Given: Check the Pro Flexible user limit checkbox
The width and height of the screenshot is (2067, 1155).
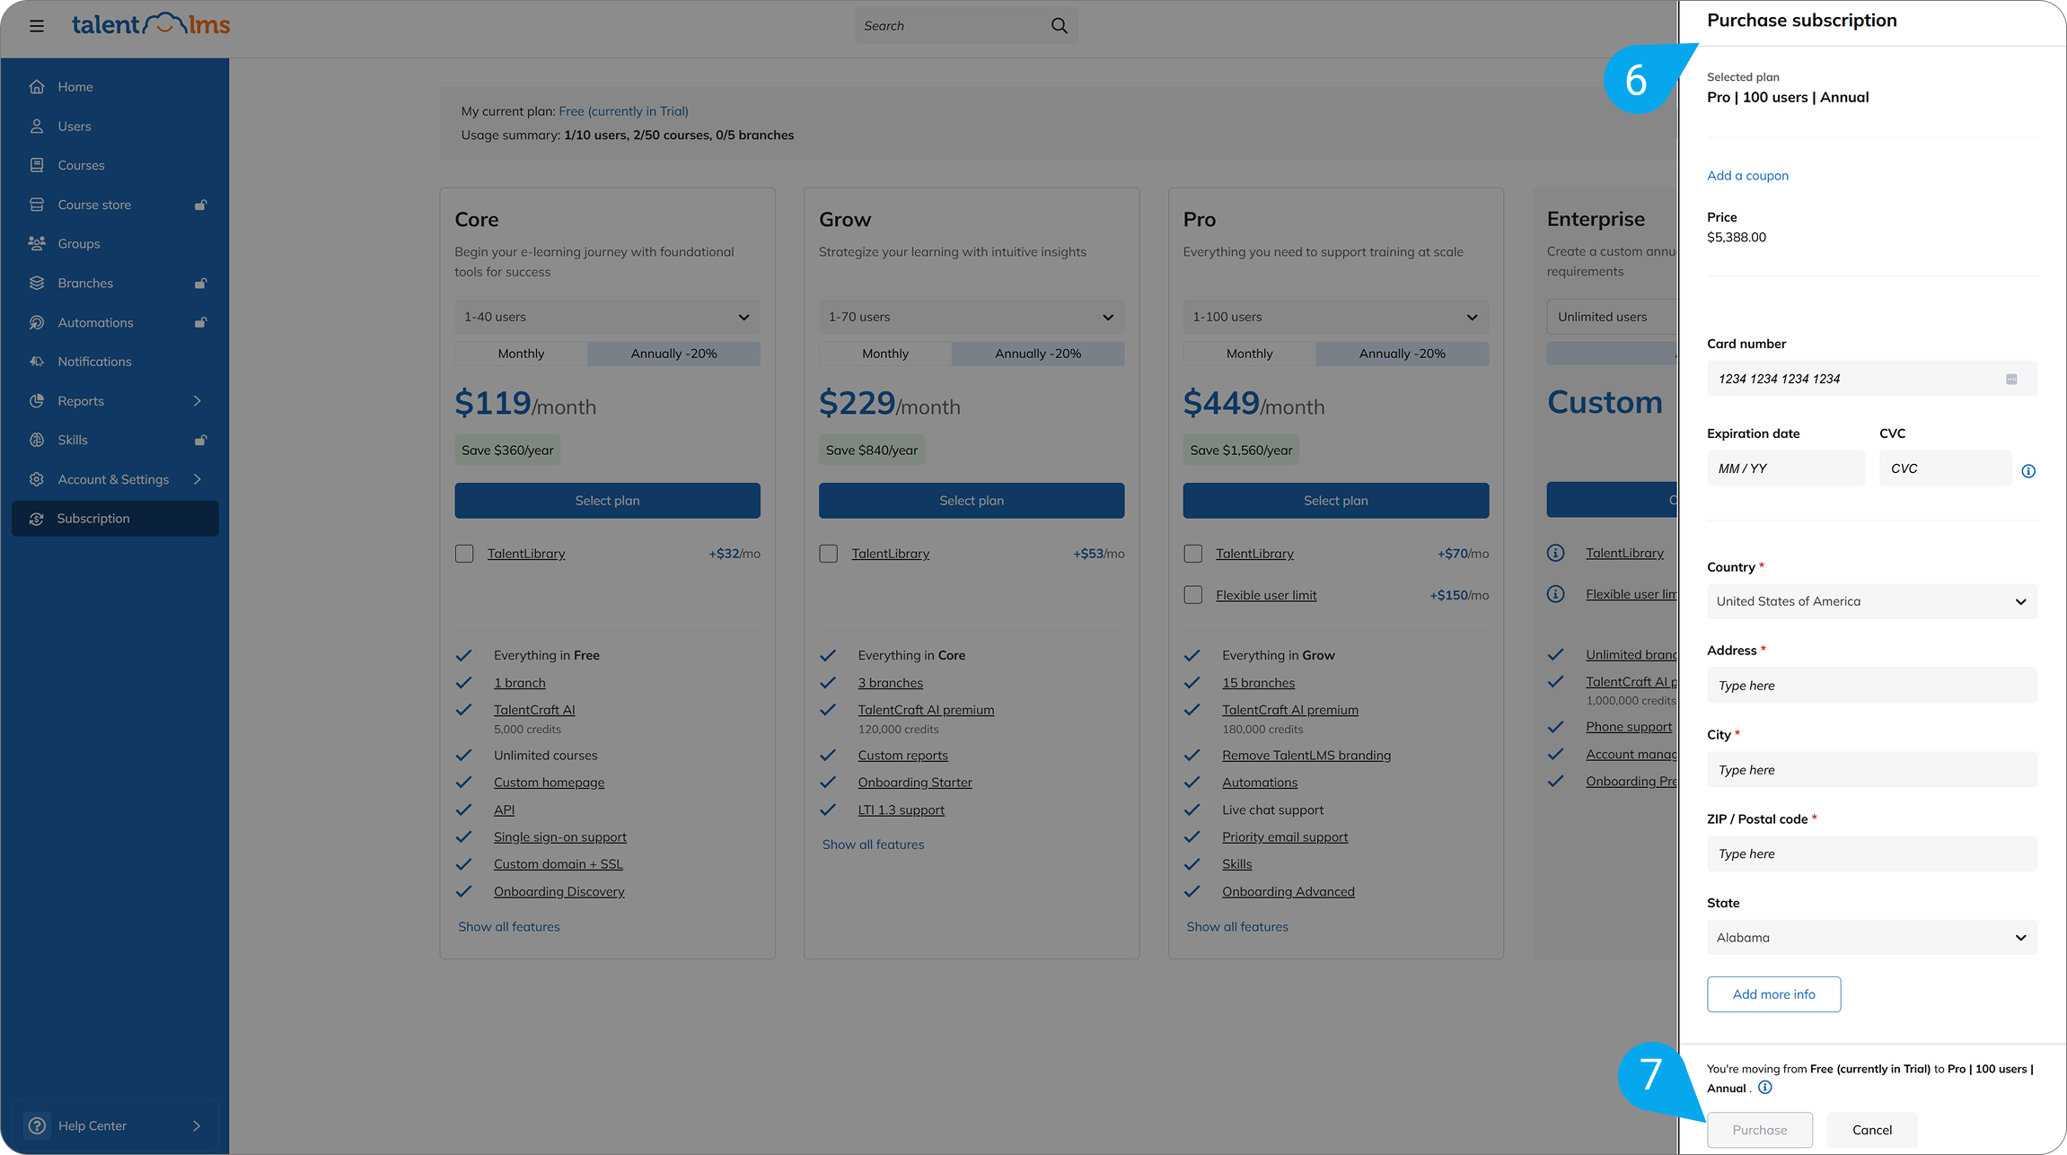Looking at the screenshot, I should (x=1193, y=595).
